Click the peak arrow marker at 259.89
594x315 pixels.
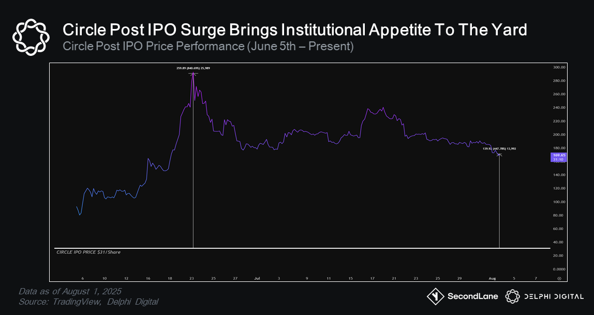point(193,74)
